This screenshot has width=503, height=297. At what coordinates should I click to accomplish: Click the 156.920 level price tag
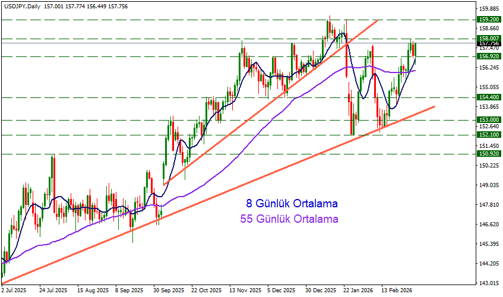[488, 56]
